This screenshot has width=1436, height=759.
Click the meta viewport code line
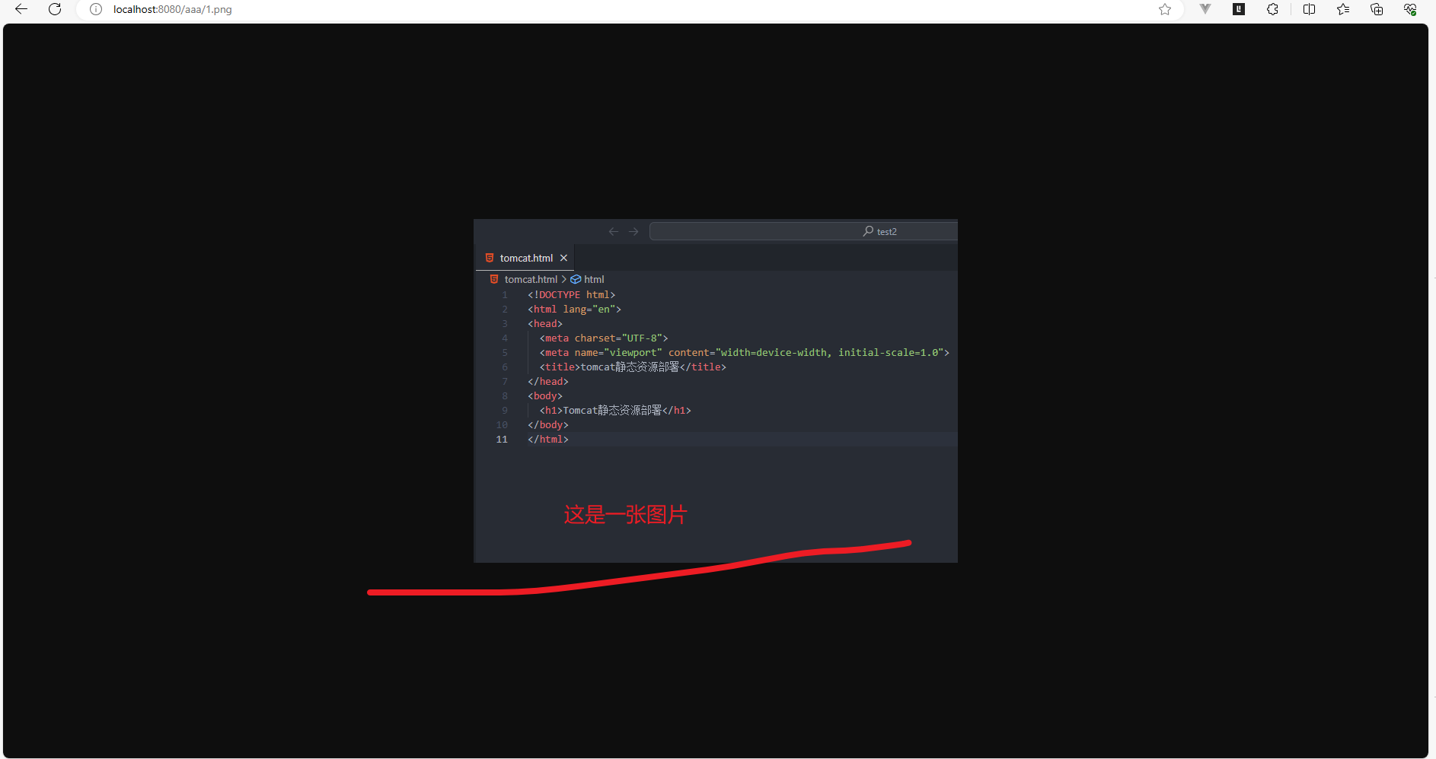pos(745,352)
